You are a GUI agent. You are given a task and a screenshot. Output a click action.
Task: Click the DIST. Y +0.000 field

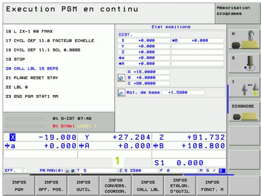[144, 46]
